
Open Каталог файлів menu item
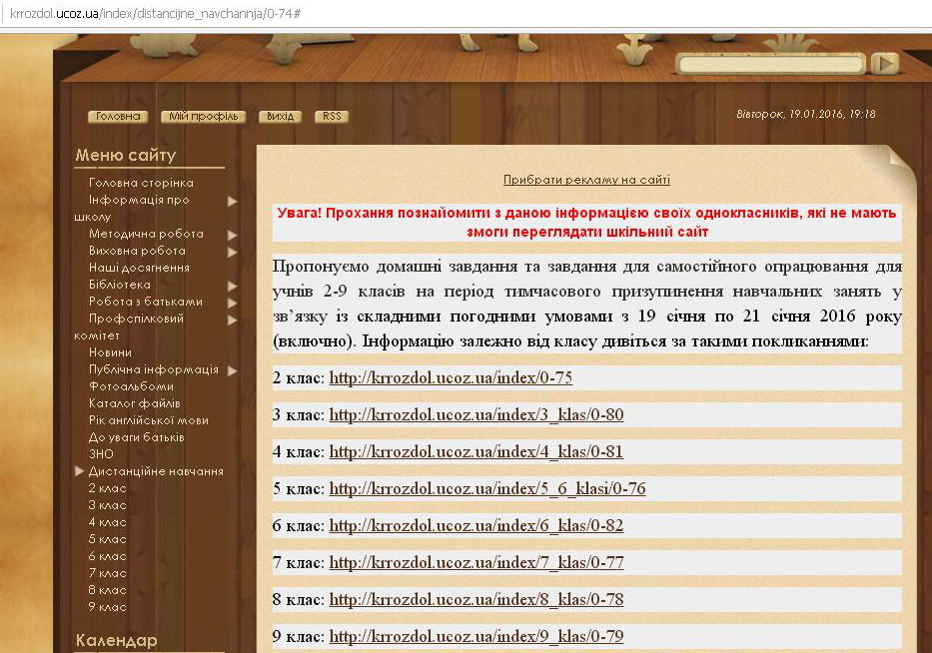click(134, 403)
